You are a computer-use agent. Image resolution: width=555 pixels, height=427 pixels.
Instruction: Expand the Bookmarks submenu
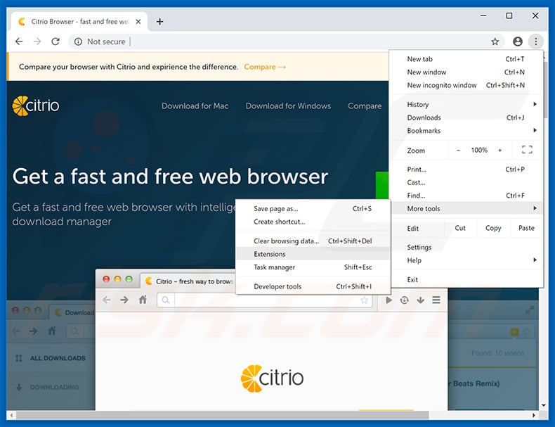point(466,131)
